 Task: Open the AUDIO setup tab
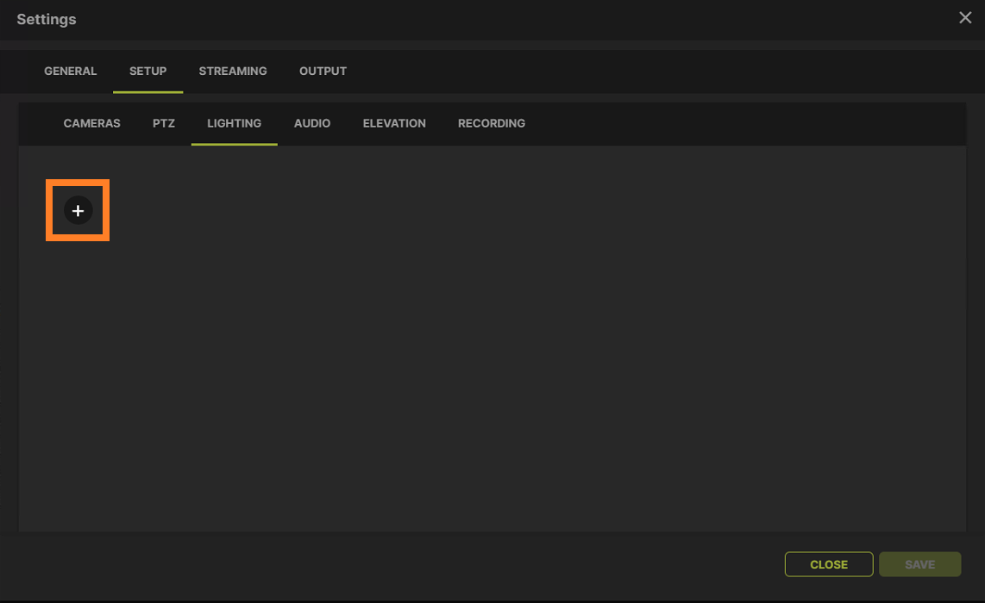pyautogui.click(x=312, y=123)
